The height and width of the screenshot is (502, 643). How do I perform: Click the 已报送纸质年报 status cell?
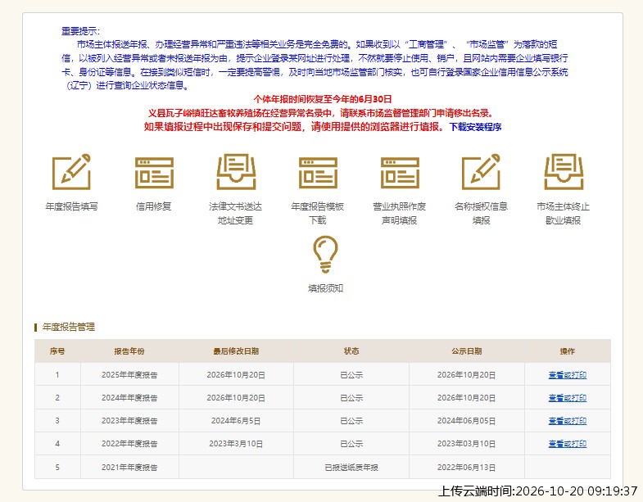click(351, 467)
